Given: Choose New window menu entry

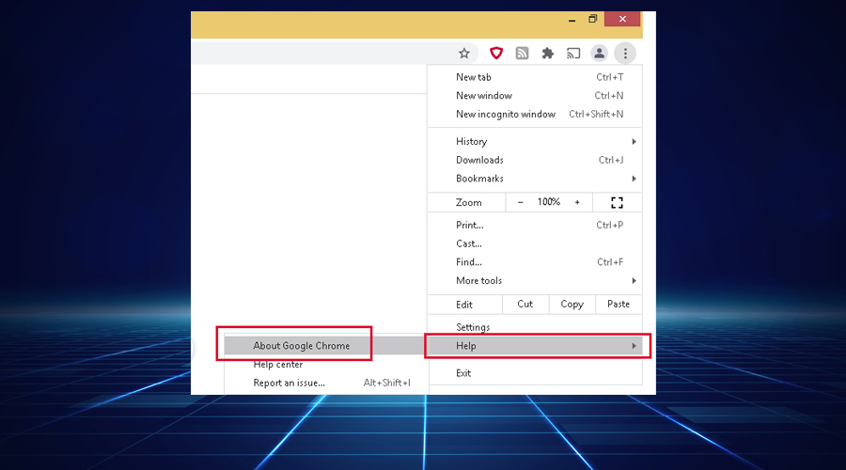Looking at the screenshot, I should click(x=535, y=96).
